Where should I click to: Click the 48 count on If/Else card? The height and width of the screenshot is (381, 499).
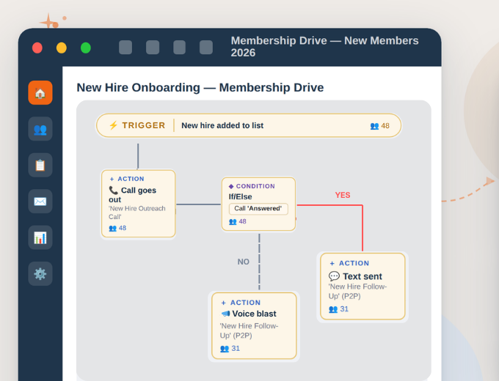click(242, 221)
